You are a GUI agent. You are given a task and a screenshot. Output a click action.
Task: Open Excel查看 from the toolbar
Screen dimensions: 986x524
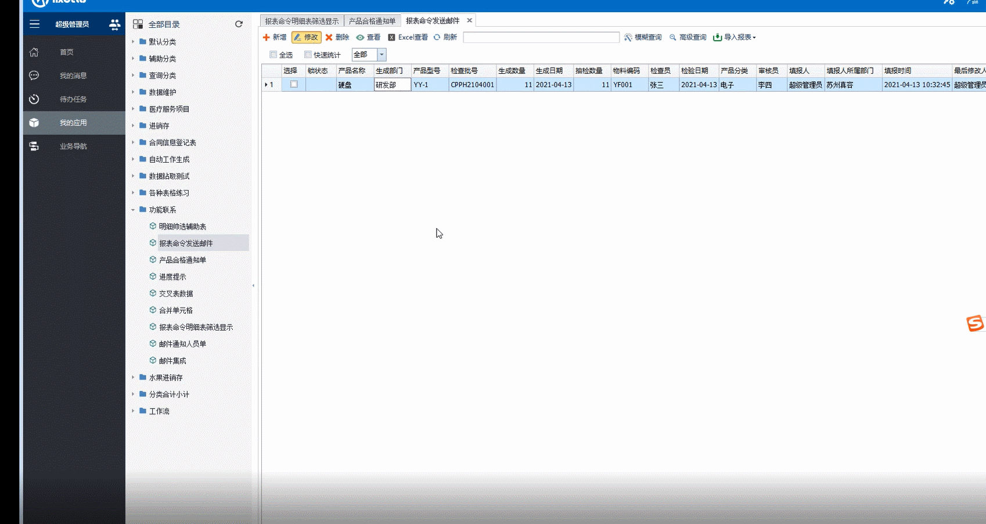pyautogui.click(x=408, y=37)
